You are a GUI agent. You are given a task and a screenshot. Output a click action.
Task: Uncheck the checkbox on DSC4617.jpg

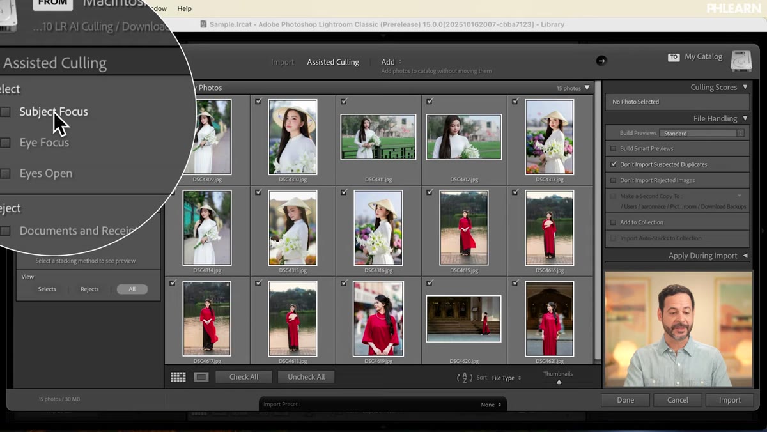click(x=173, y=282)
